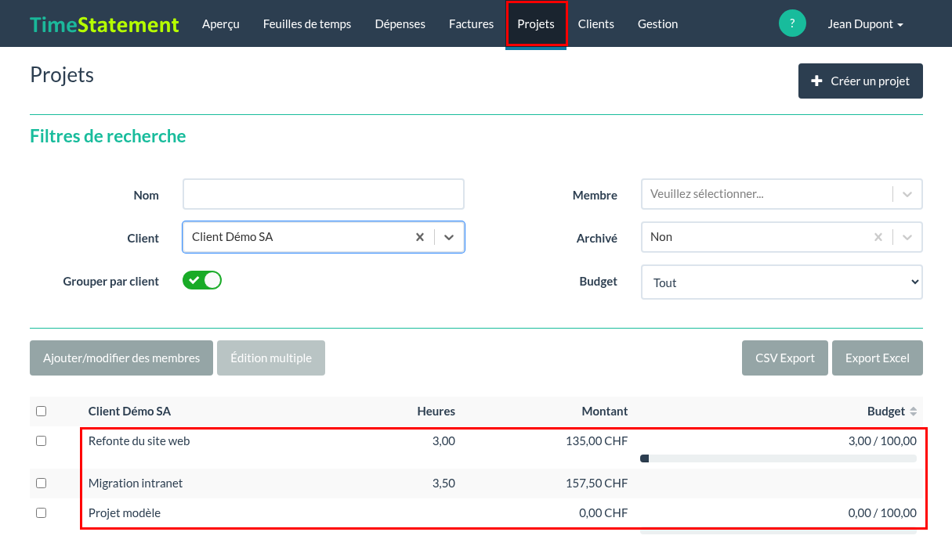Open the Projet modèle project
Screen dimensions: 952x550
point(125,512)
